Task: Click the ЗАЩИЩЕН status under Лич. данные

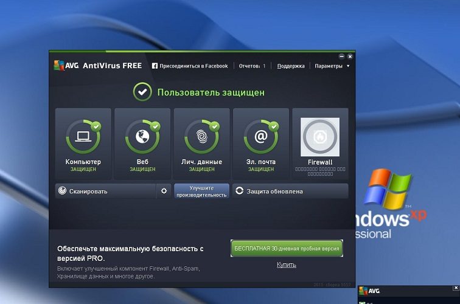Action: pyautogui.click(x=202, y=169)
